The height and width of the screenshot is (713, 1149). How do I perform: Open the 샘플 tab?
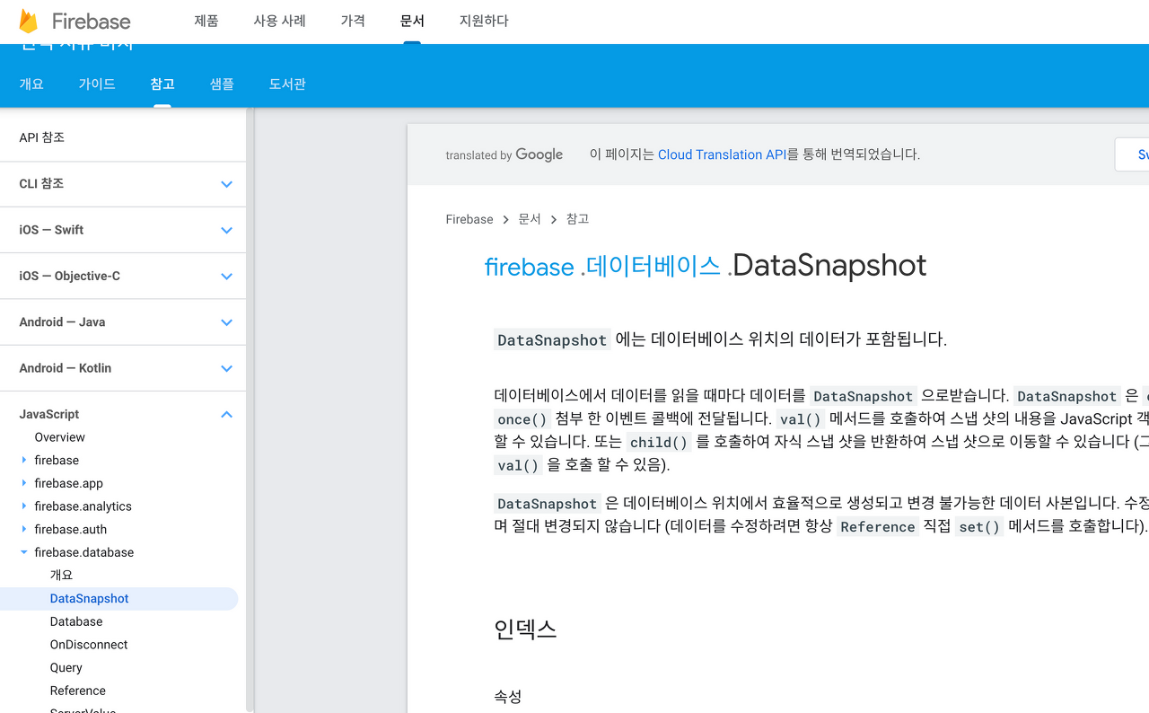[222, 84]
